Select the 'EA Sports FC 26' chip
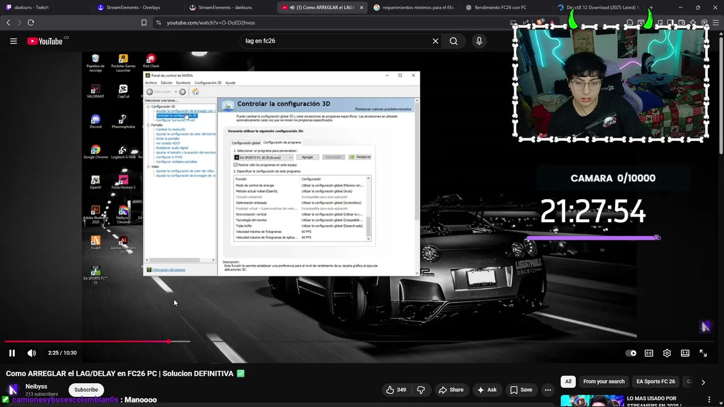 (x=656, y=382)
